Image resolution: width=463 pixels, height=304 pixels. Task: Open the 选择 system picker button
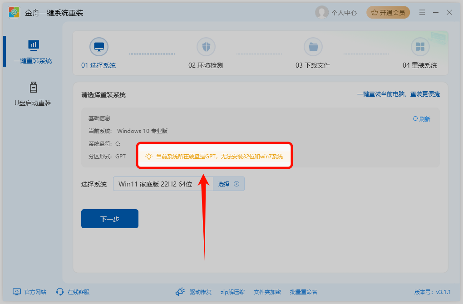point(229,184)
